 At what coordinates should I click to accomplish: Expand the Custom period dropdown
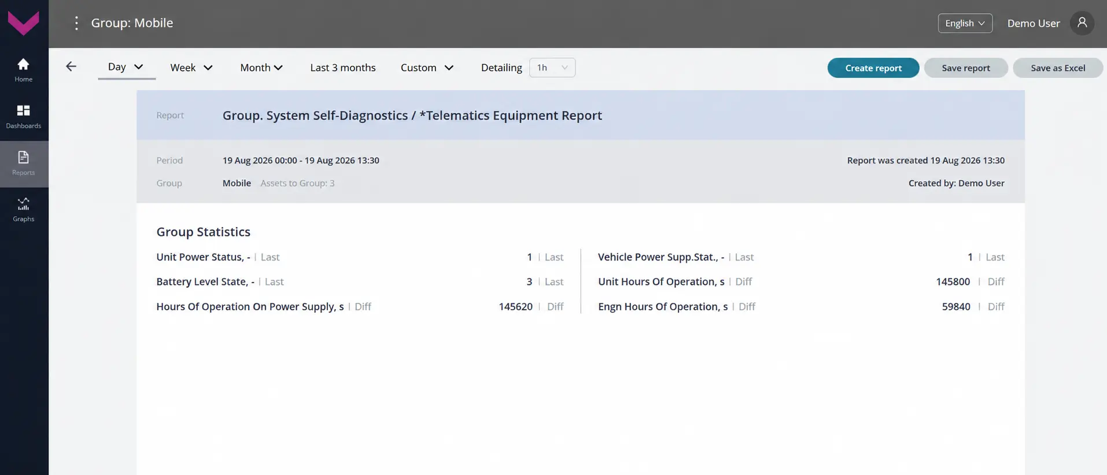427,68
